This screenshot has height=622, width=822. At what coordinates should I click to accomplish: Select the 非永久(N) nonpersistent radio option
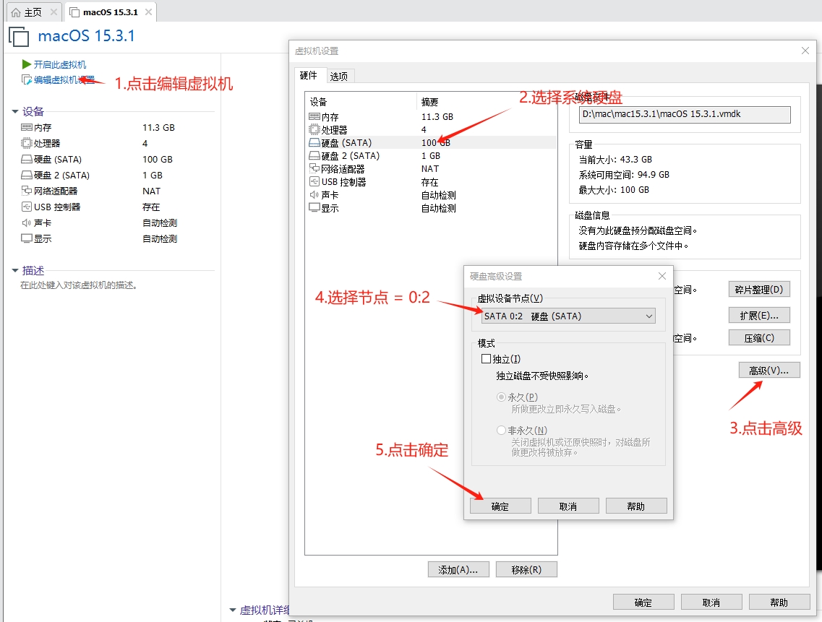pyautogui.click(x=501, y=431)
